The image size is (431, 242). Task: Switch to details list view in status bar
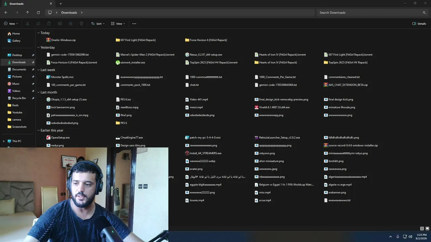pos(422,229)
